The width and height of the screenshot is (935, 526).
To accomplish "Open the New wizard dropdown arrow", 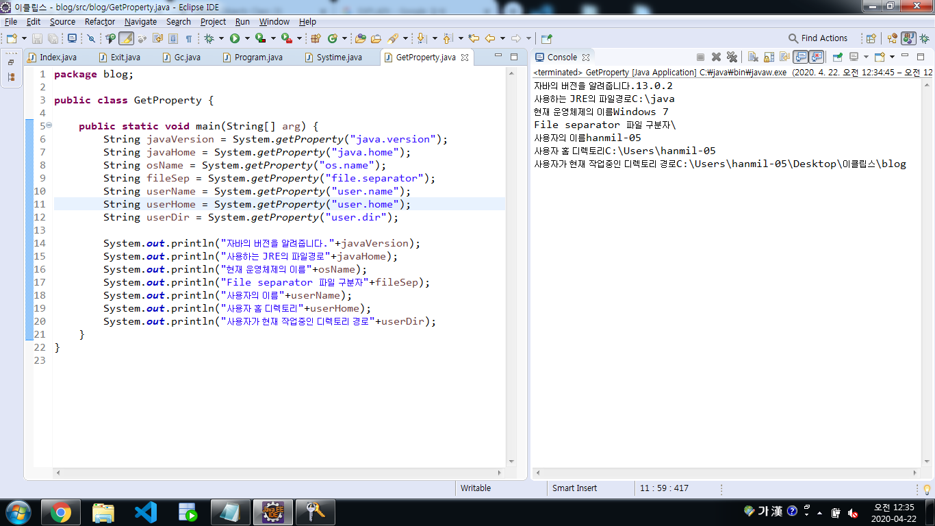I will point(24,38).
